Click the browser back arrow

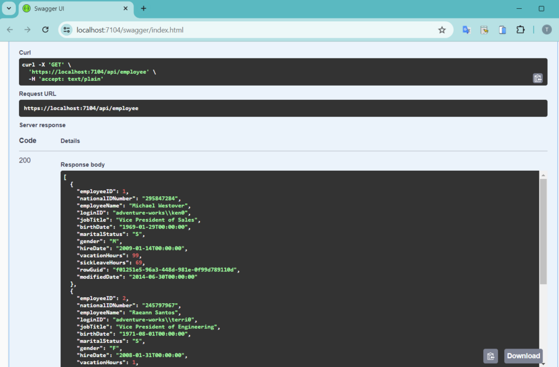point(10,30)
